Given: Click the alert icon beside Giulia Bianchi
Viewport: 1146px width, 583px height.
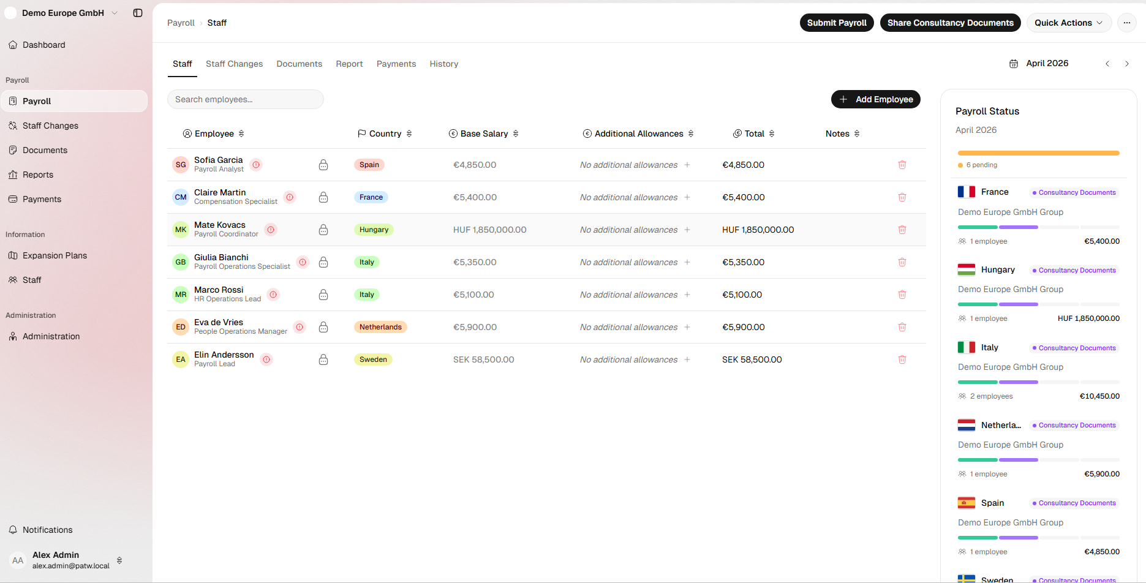Looking at the screenshot, I should point(303,262).
